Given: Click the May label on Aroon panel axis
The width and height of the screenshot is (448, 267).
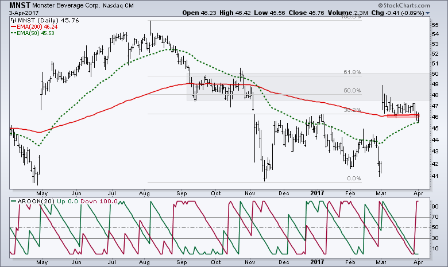Looking at the screenshot, I should click(42, 262).
